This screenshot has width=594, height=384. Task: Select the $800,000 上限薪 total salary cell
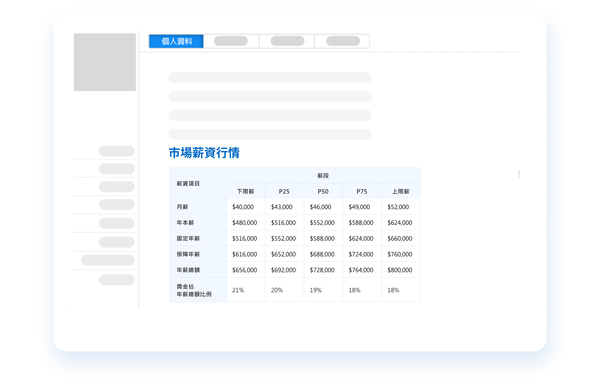click(x=400, y=270)
